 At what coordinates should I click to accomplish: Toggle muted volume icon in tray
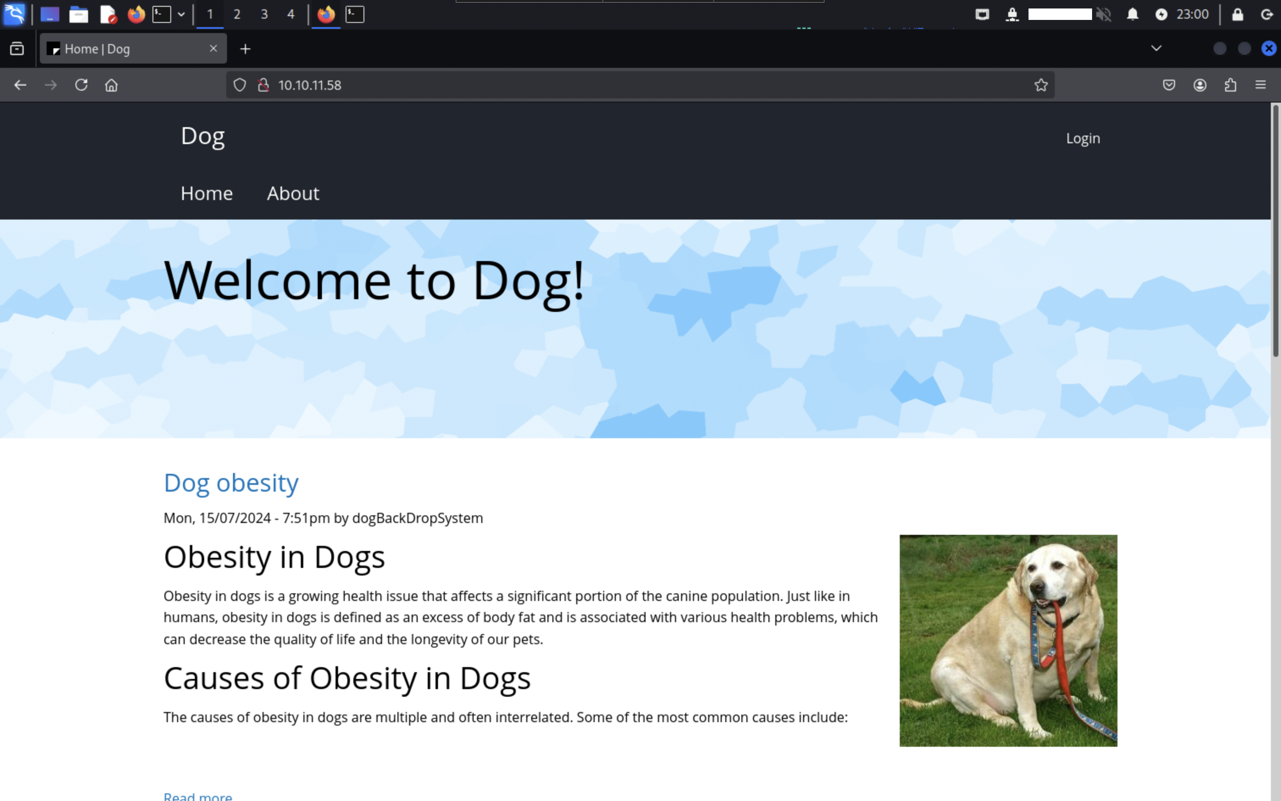[x=1104, y=14]
